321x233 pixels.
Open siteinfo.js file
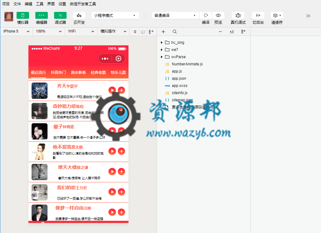click(x=179, y=93)
